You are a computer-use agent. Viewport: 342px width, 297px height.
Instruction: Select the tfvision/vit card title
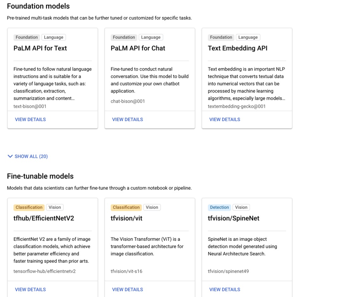[126, 218]
